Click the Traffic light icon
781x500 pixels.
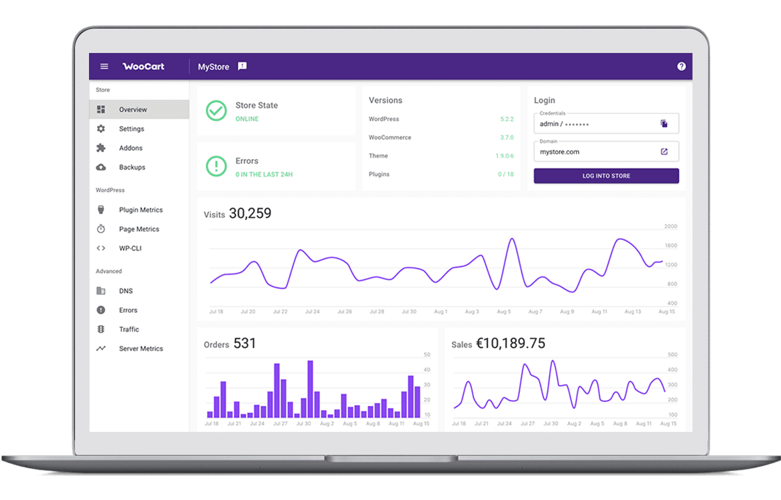click(x=101, y=329)
